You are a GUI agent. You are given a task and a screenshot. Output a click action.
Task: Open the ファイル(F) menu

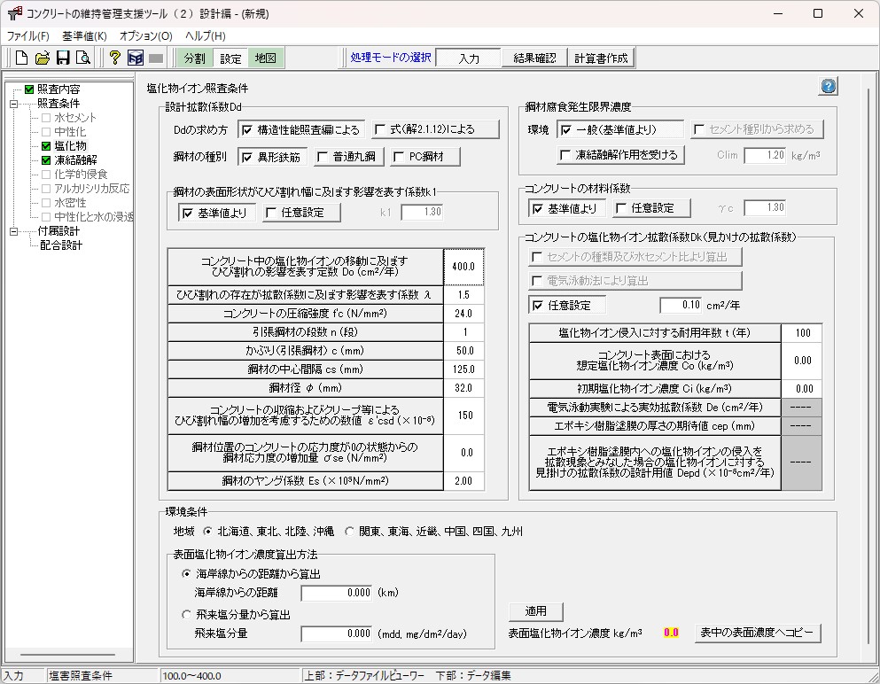pos(28,36)
